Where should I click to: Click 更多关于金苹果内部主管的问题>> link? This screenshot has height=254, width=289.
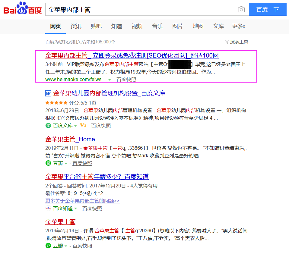tap(82, 201)
